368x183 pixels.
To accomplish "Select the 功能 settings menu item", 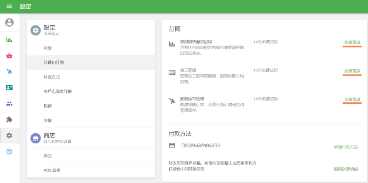I will coord(91,48).
